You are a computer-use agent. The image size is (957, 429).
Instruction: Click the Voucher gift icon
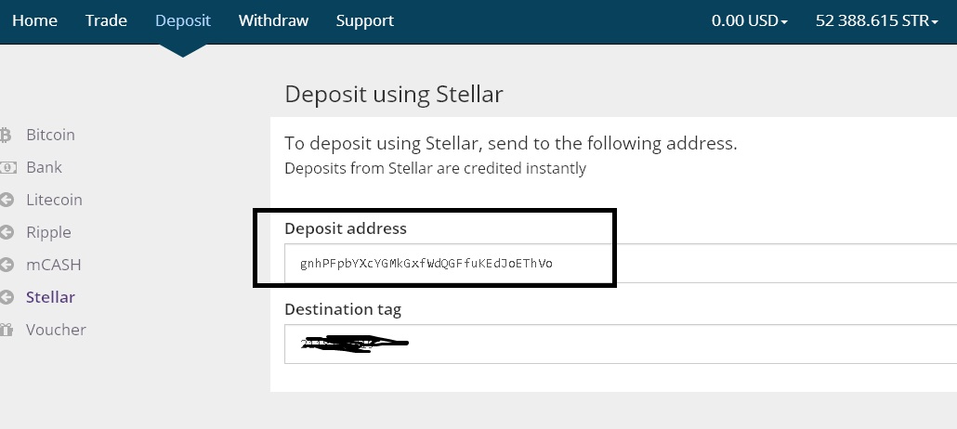(7, 331)
